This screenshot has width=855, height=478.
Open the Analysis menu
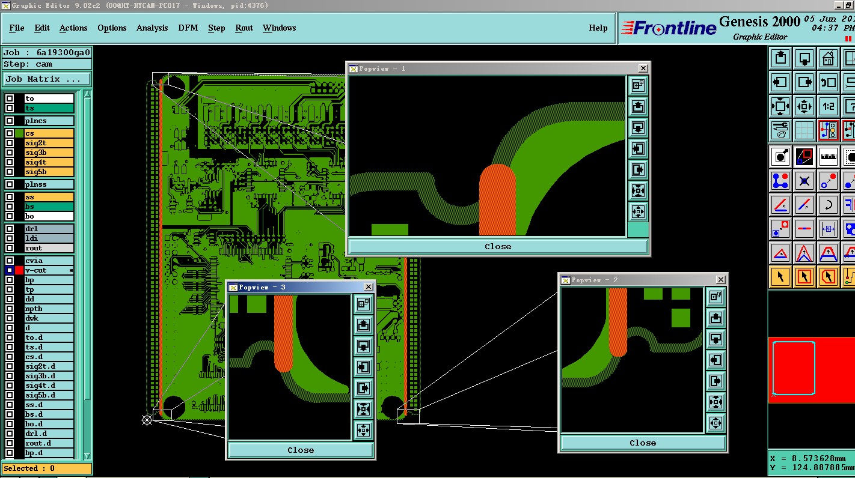[152, 28]
